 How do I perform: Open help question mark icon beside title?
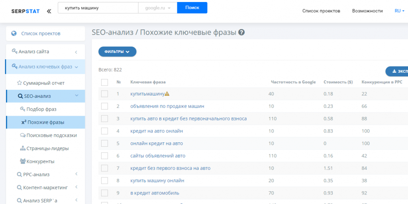[241, 33]
